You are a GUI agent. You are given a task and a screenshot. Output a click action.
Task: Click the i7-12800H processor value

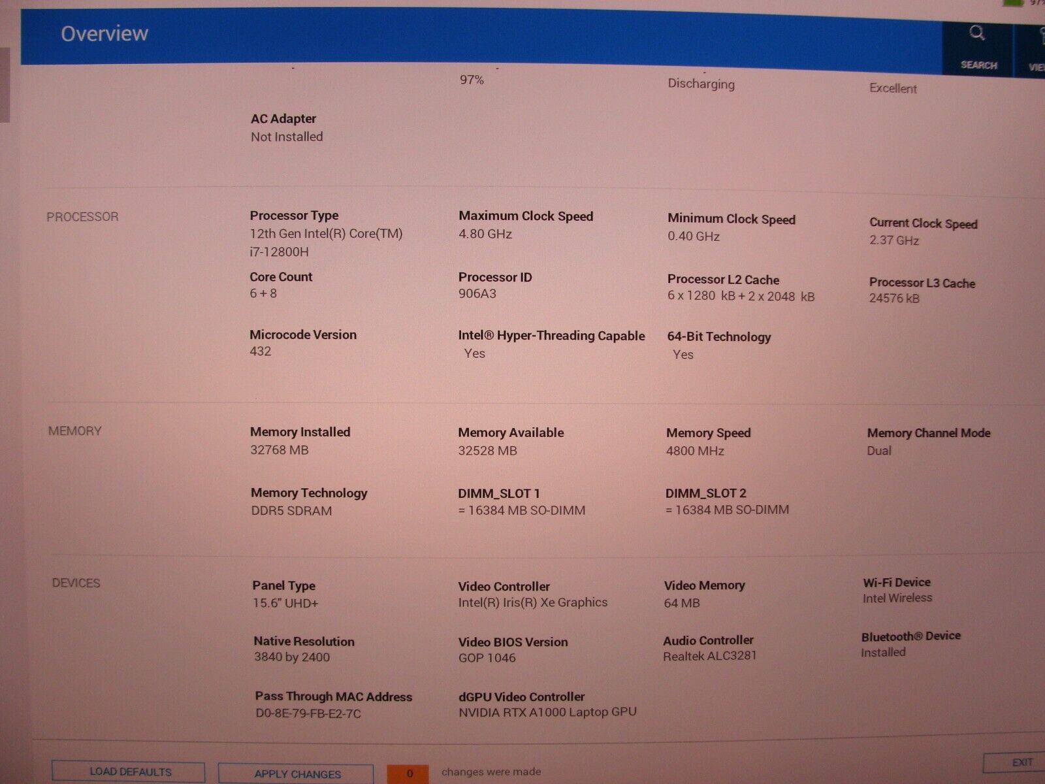point(279,252)
